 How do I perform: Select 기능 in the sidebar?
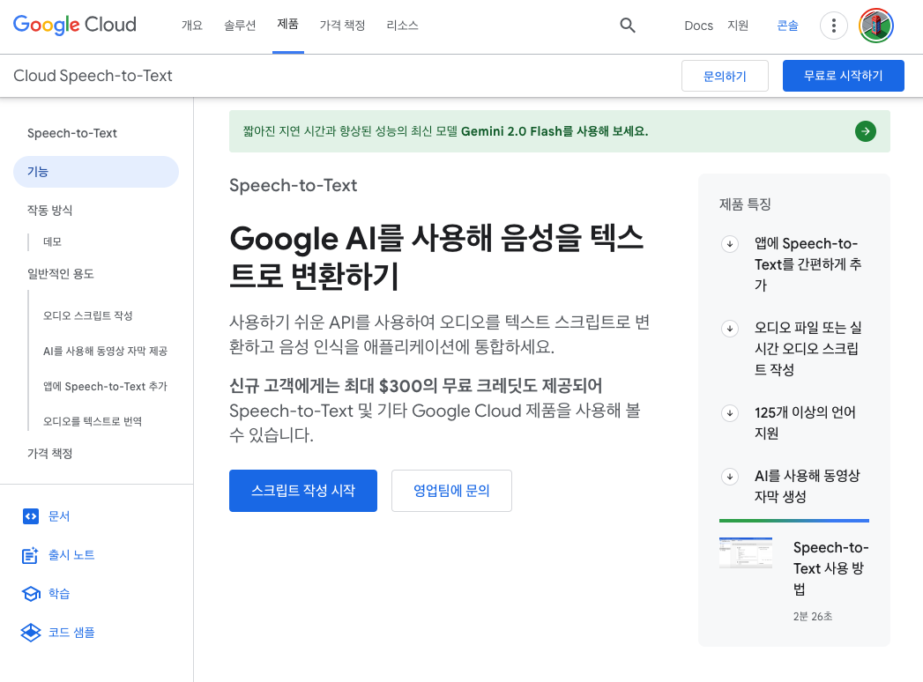click(x=96, y=172)
